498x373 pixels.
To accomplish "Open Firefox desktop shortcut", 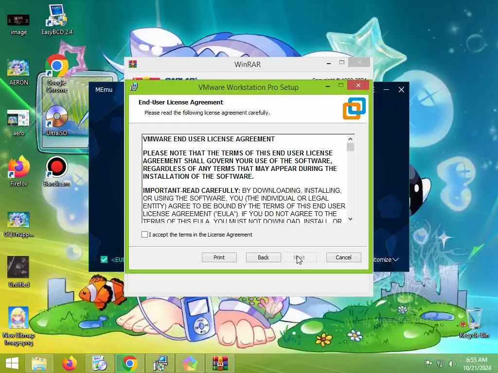I will (x=18, y=171).
